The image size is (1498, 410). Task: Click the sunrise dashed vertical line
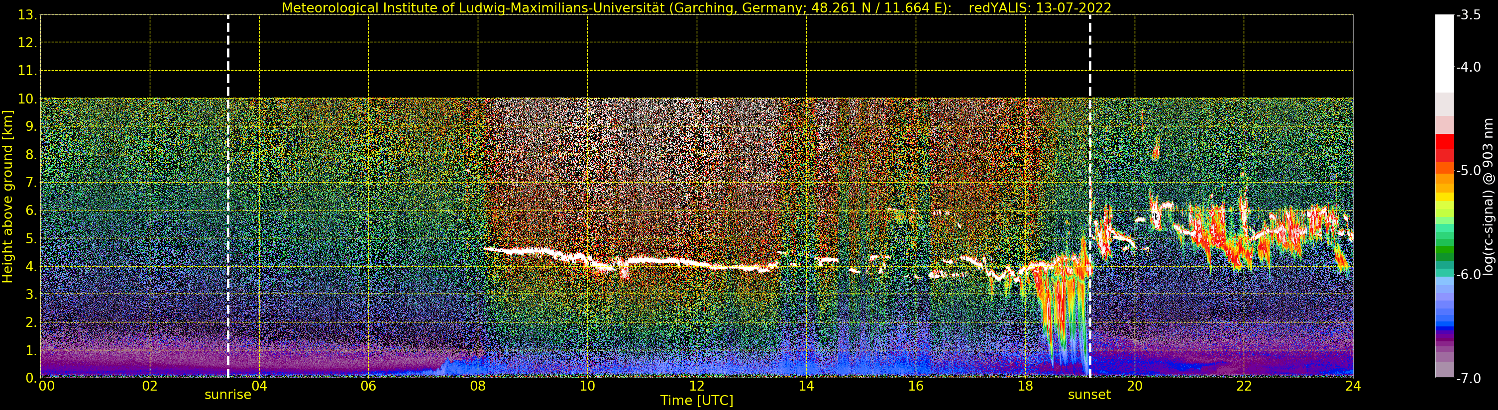[x=228, y=196]
